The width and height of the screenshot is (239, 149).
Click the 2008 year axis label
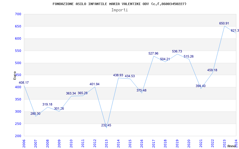[48, 143]
